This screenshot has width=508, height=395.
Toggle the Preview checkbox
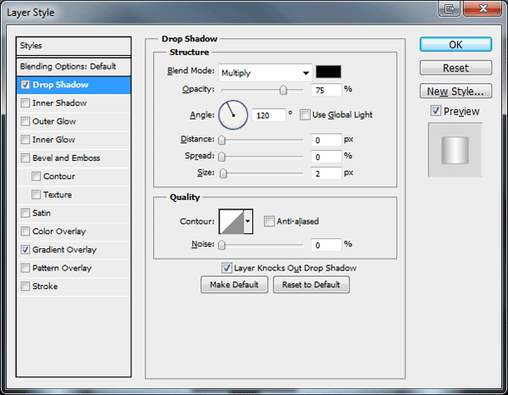pos(436,111)
